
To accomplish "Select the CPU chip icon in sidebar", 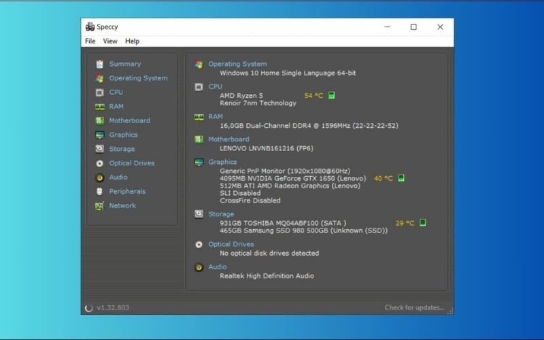I will (x=100, y=92).
